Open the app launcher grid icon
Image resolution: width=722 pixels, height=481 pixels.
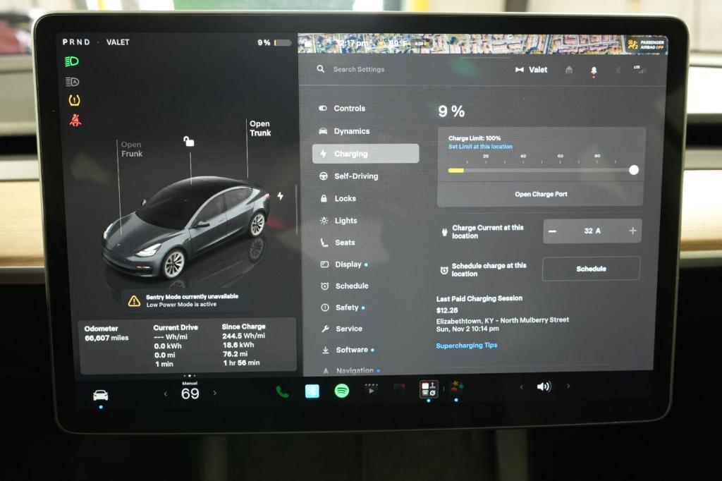tap(429, 389)
